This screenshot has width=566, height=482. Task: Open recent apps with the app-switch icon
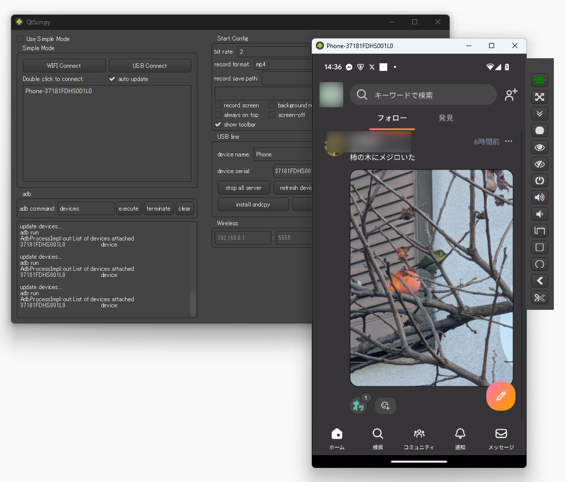pos(540,231)
